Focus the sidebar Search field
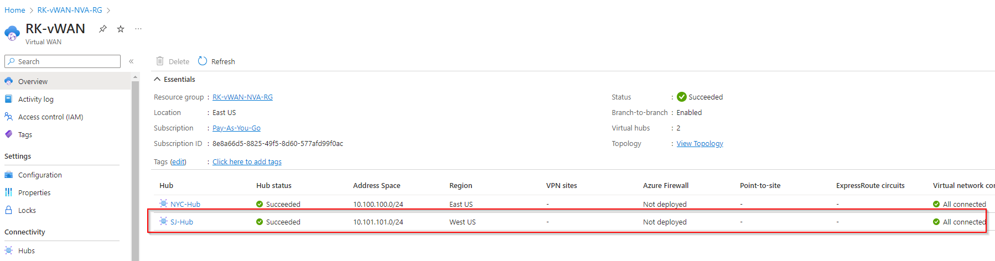This screenshot has height=261, width=995. coord(63,61)
